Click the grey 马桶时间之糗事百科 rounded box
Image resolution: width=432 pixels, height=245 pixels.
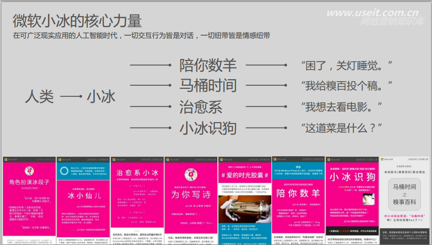pyautogui.click(x=404, y=195)
